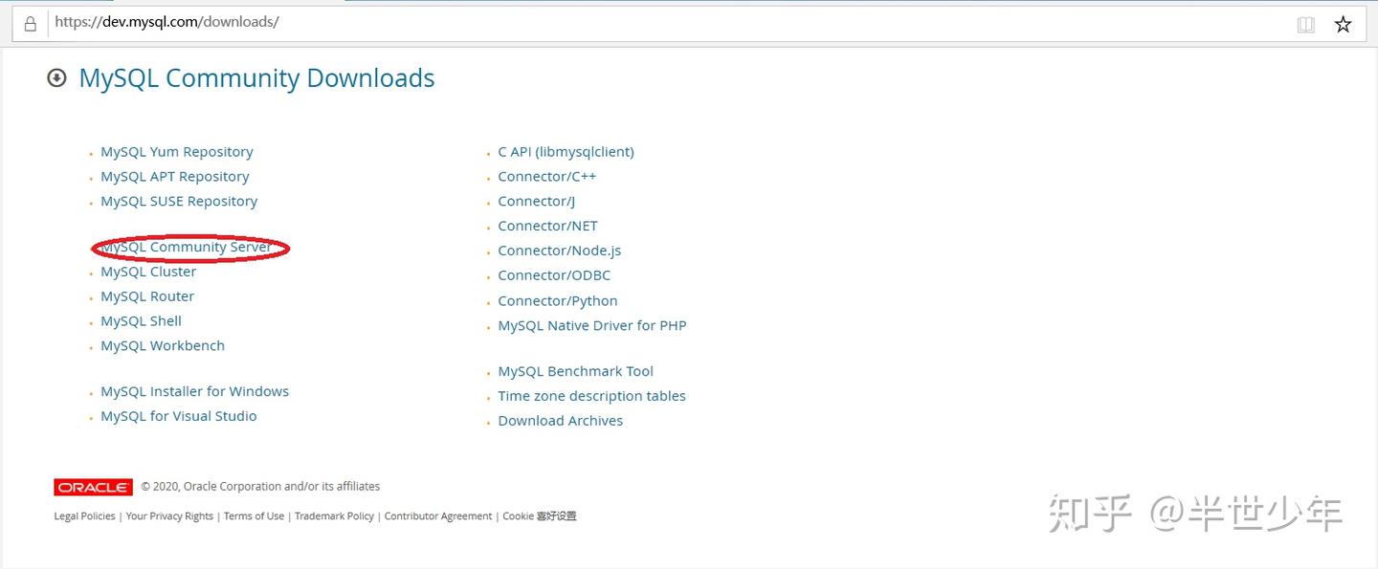Open MySQL Community Server link

point(186,248)
